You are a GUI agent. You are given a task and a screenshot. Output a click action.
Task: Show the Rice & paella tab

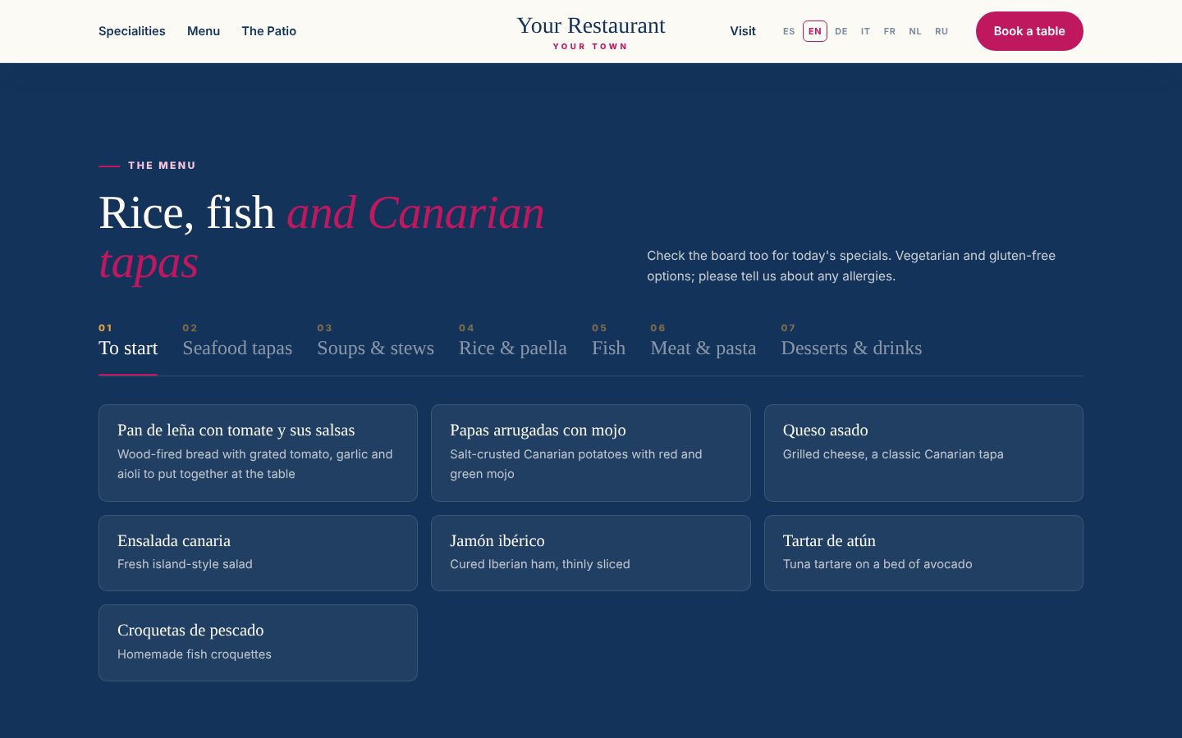(x=513, y=348)
